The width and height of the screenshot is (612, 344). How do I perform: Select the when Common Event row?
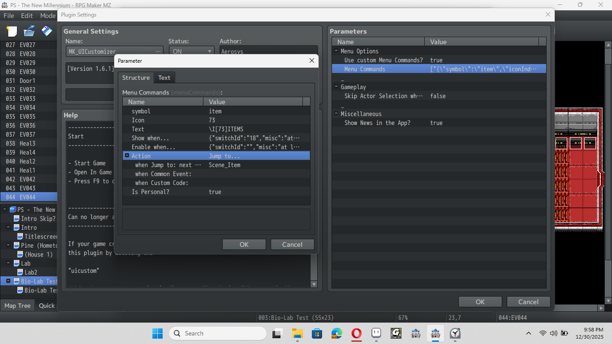click(x=216, y=174)
